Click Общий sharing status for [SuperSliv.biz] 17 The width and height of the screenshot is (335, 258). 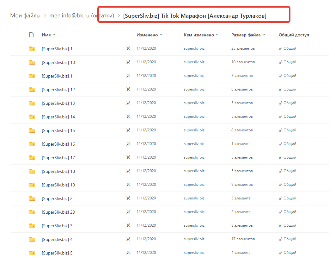287,157
